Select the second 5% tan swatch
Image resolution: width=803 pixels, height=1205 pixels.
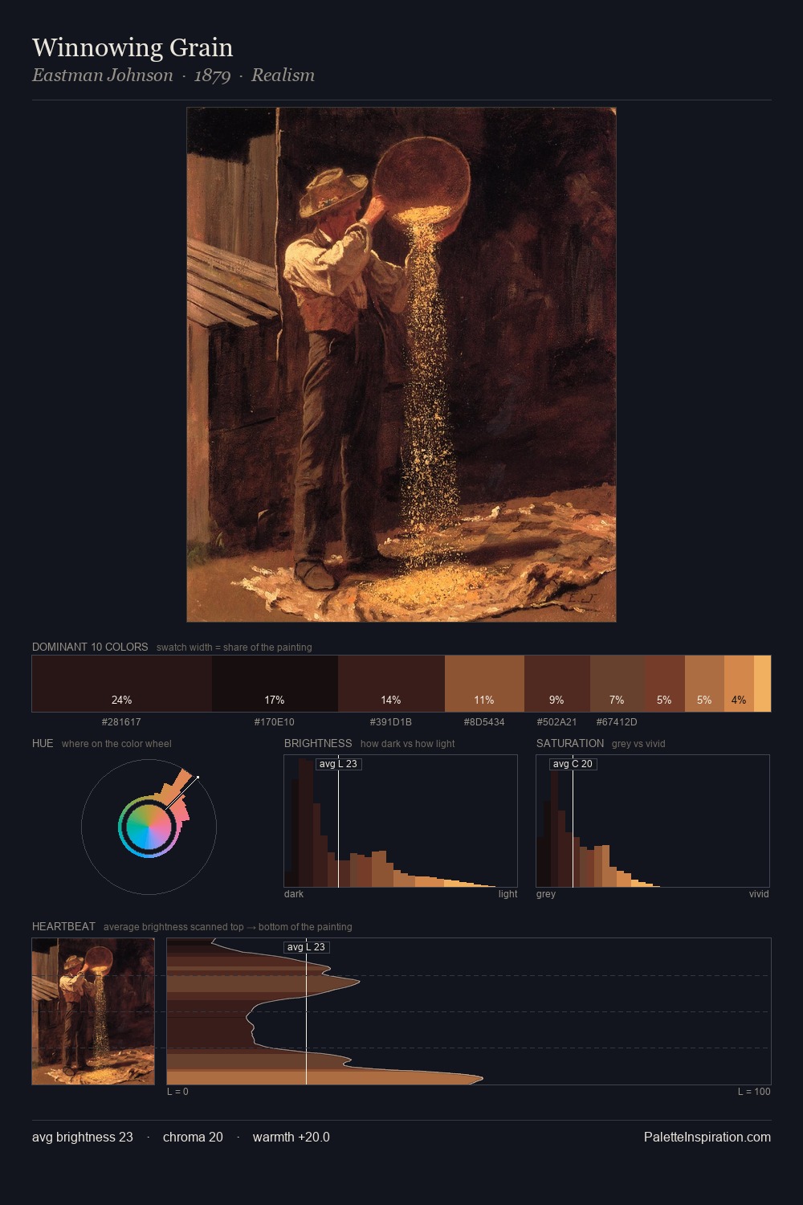704,684
